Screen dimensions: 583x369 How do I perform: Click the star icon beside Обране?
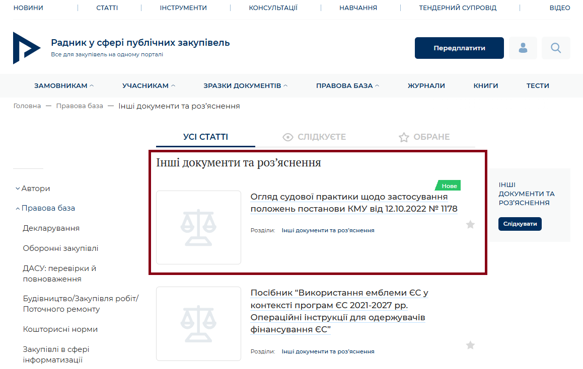pyautogui.click(x=404, y=137)
